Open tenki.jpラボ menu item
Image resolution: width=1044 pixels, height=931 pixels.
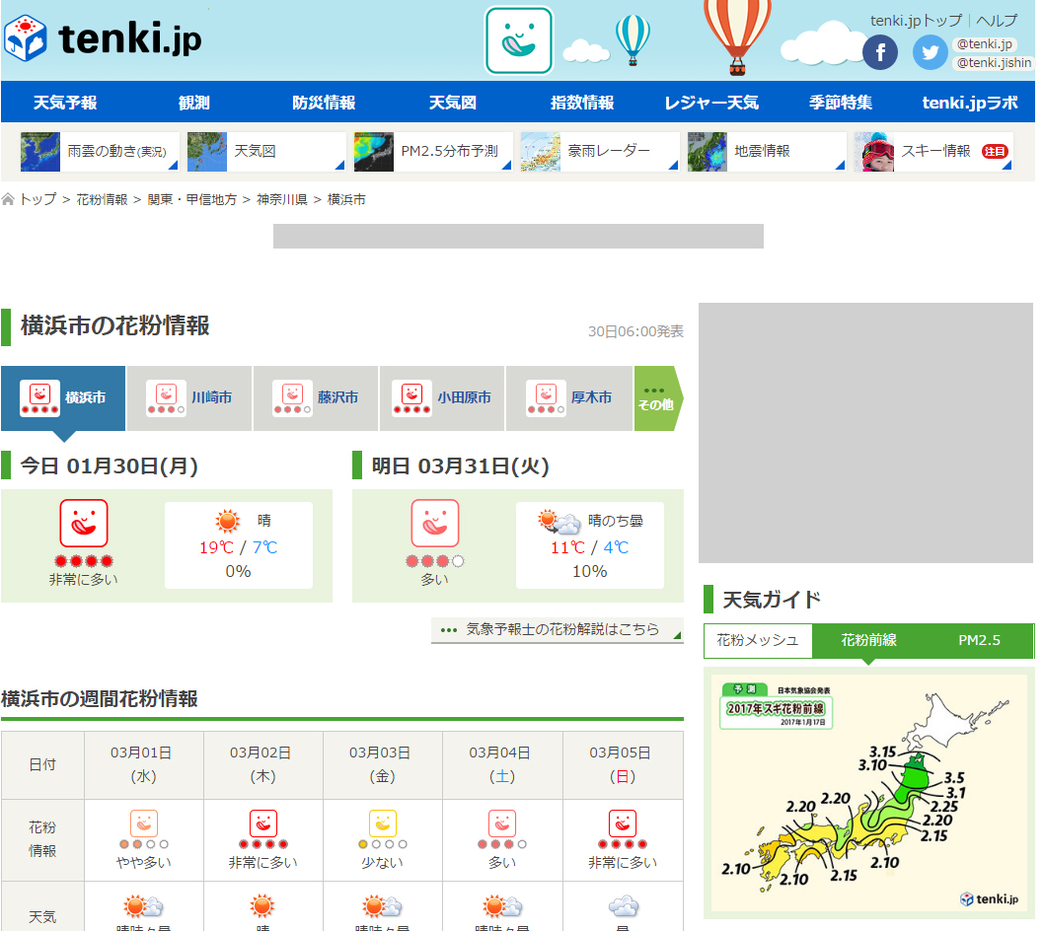click(x=969, y=103)
